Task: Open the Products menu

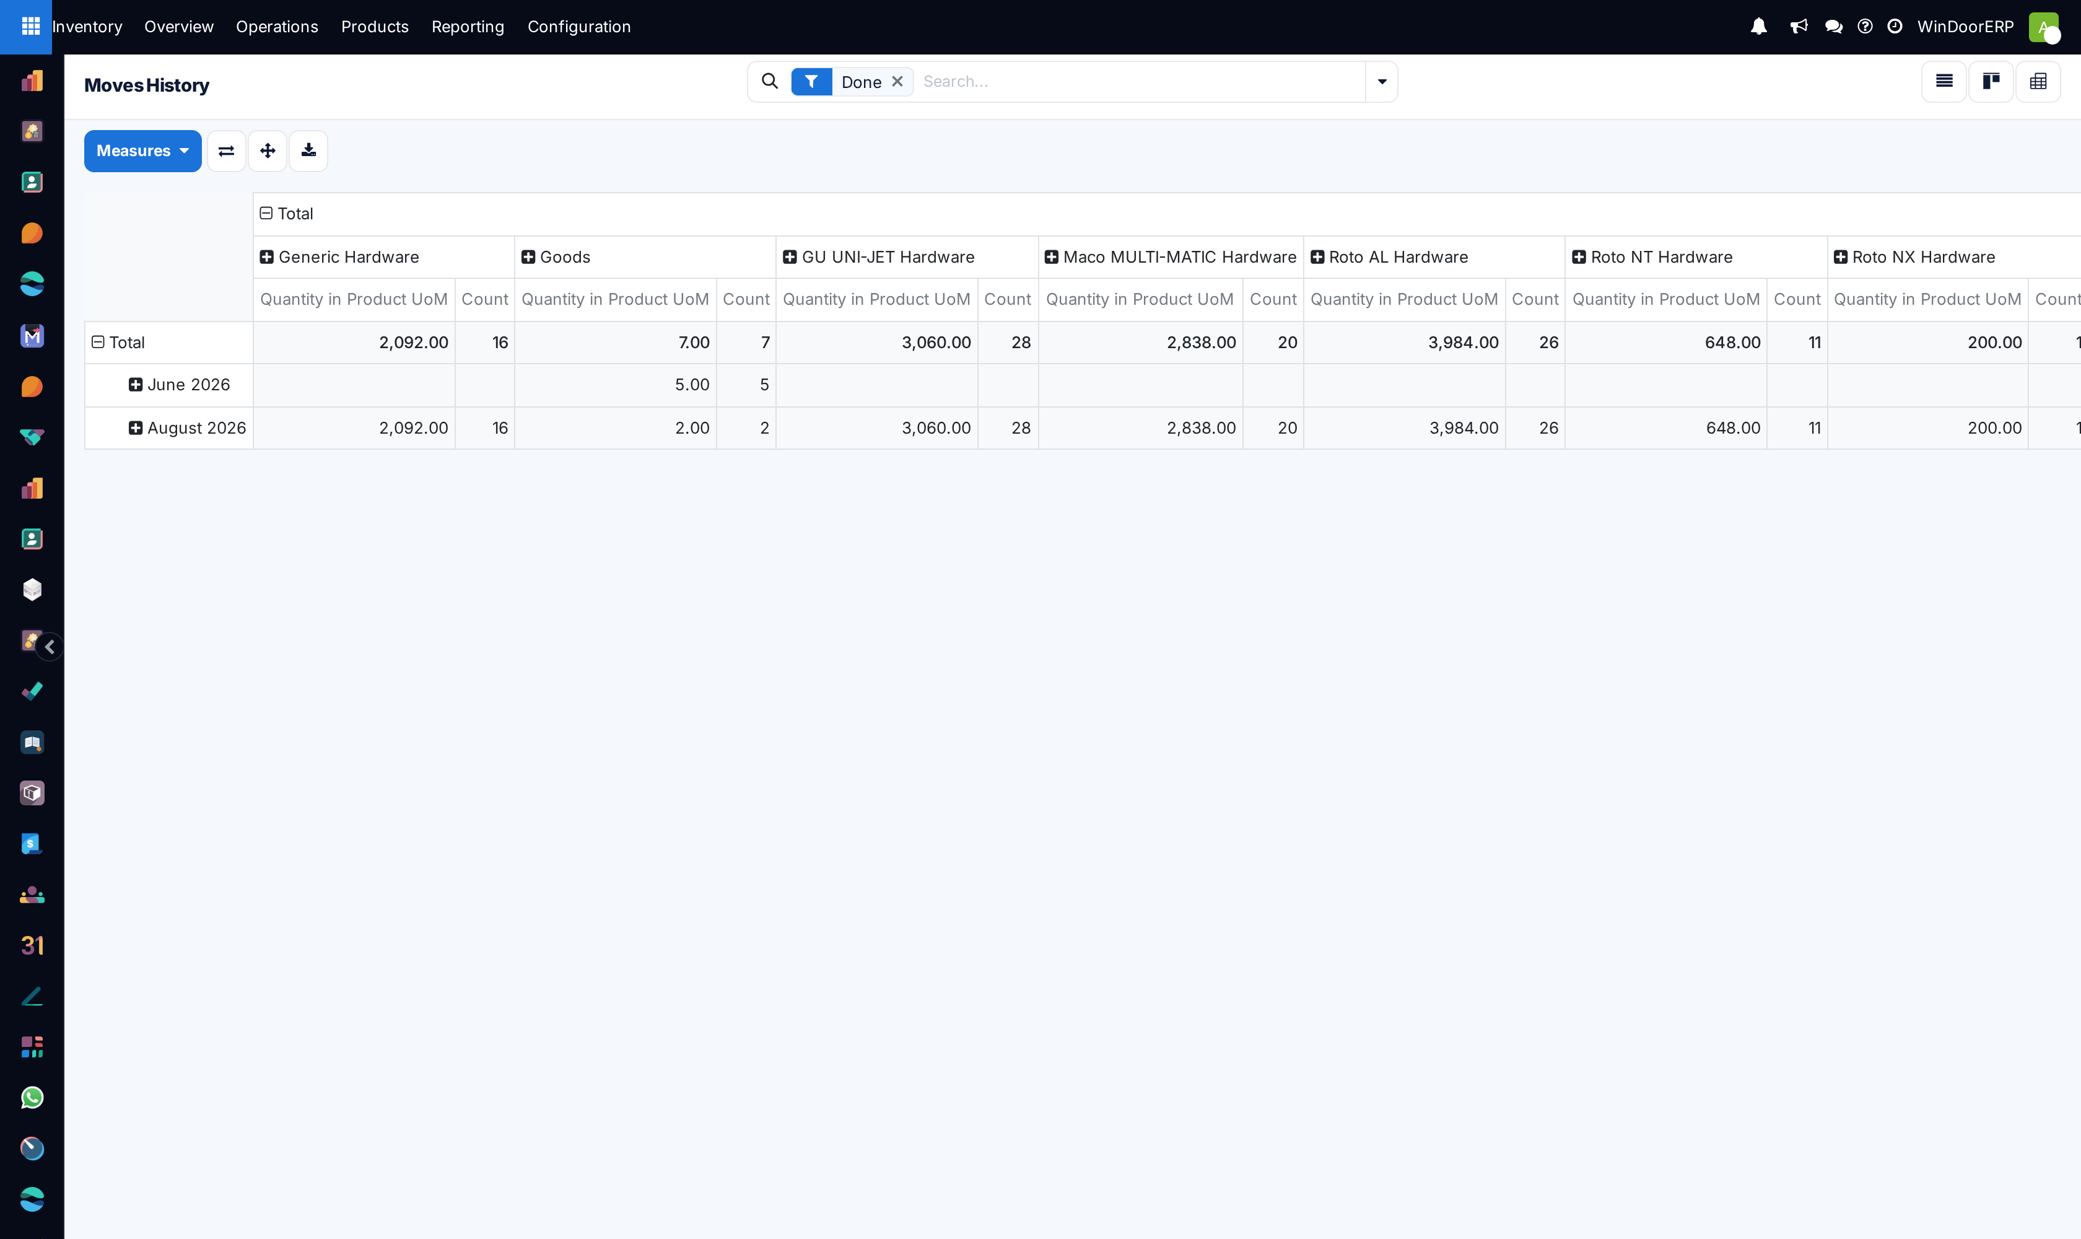Action: (375, 27)
